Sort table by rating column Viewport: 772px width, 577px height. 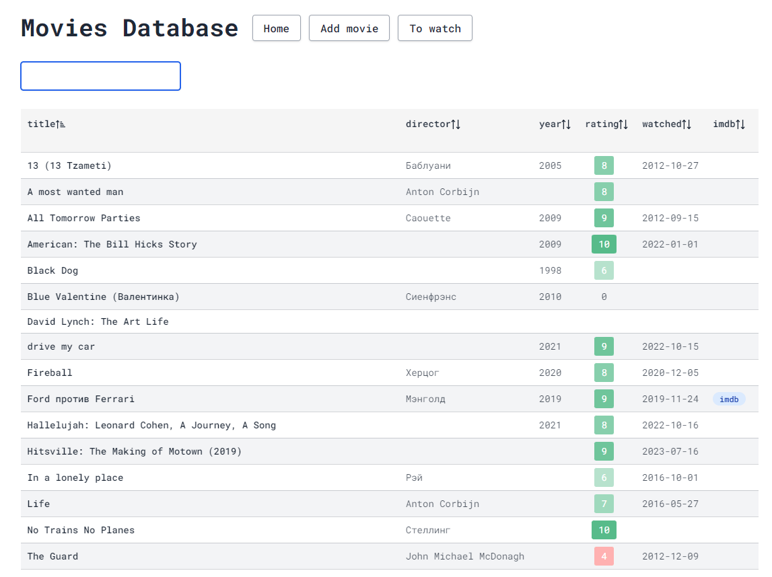click(606, 124)
